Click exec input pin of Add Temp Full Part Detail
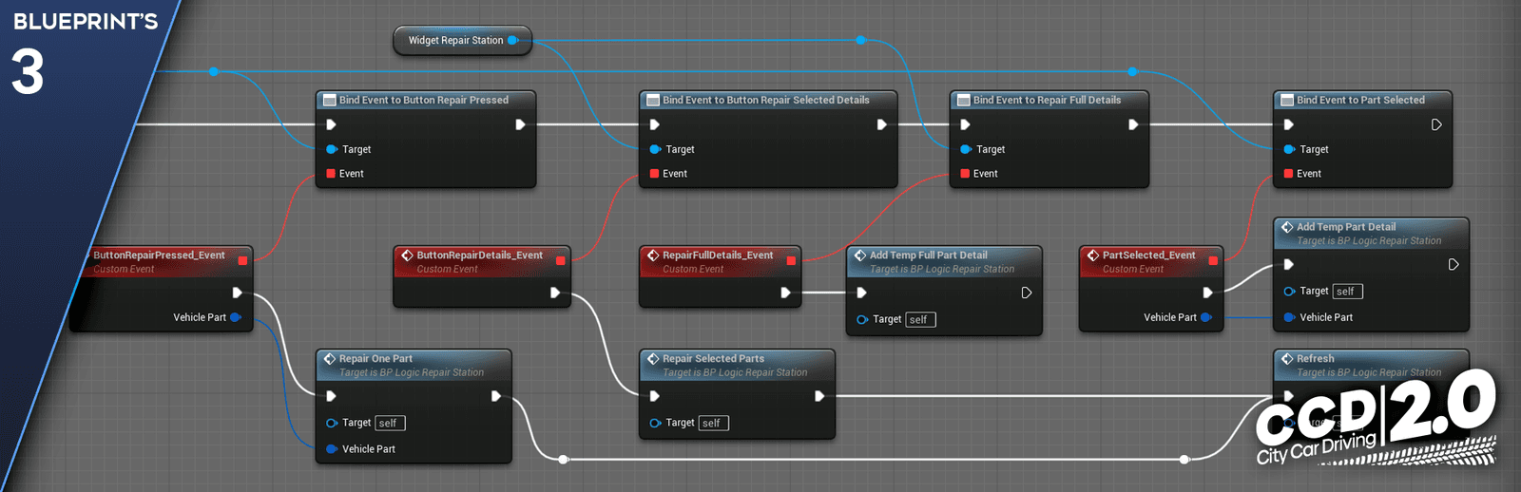Viewport: 1521px width, 492px height. point(861,293)
